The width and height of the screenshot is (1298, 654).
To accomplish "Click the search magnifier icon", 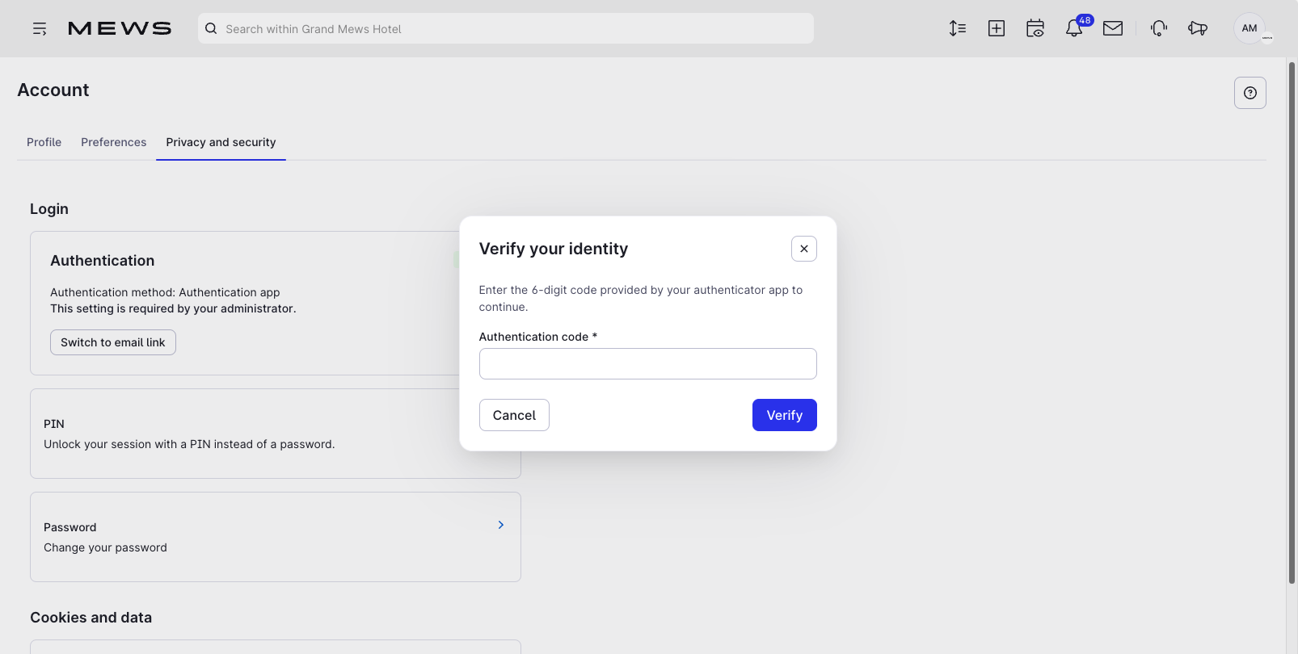I will pyautogui.click(x=211, y=29).
